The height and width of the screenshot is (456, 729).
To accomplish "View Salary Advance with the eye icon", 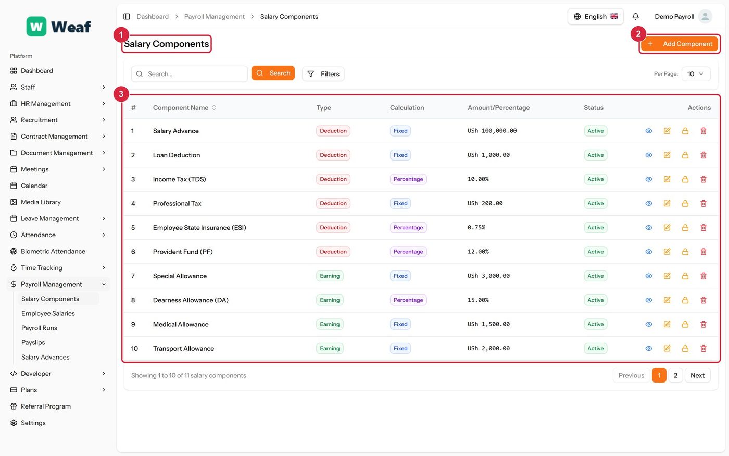I will 649,131.
